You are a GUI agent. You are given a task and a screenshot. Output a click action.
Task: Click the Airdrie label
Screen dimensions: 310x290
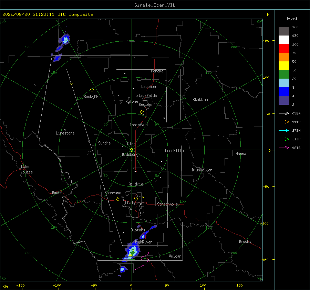136,184
